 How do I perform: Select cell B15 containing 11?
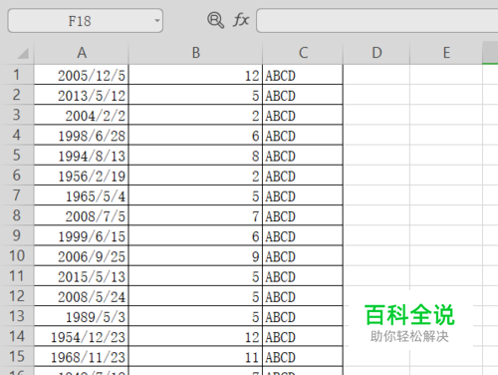pyautogui.click(x=195, y=356)
